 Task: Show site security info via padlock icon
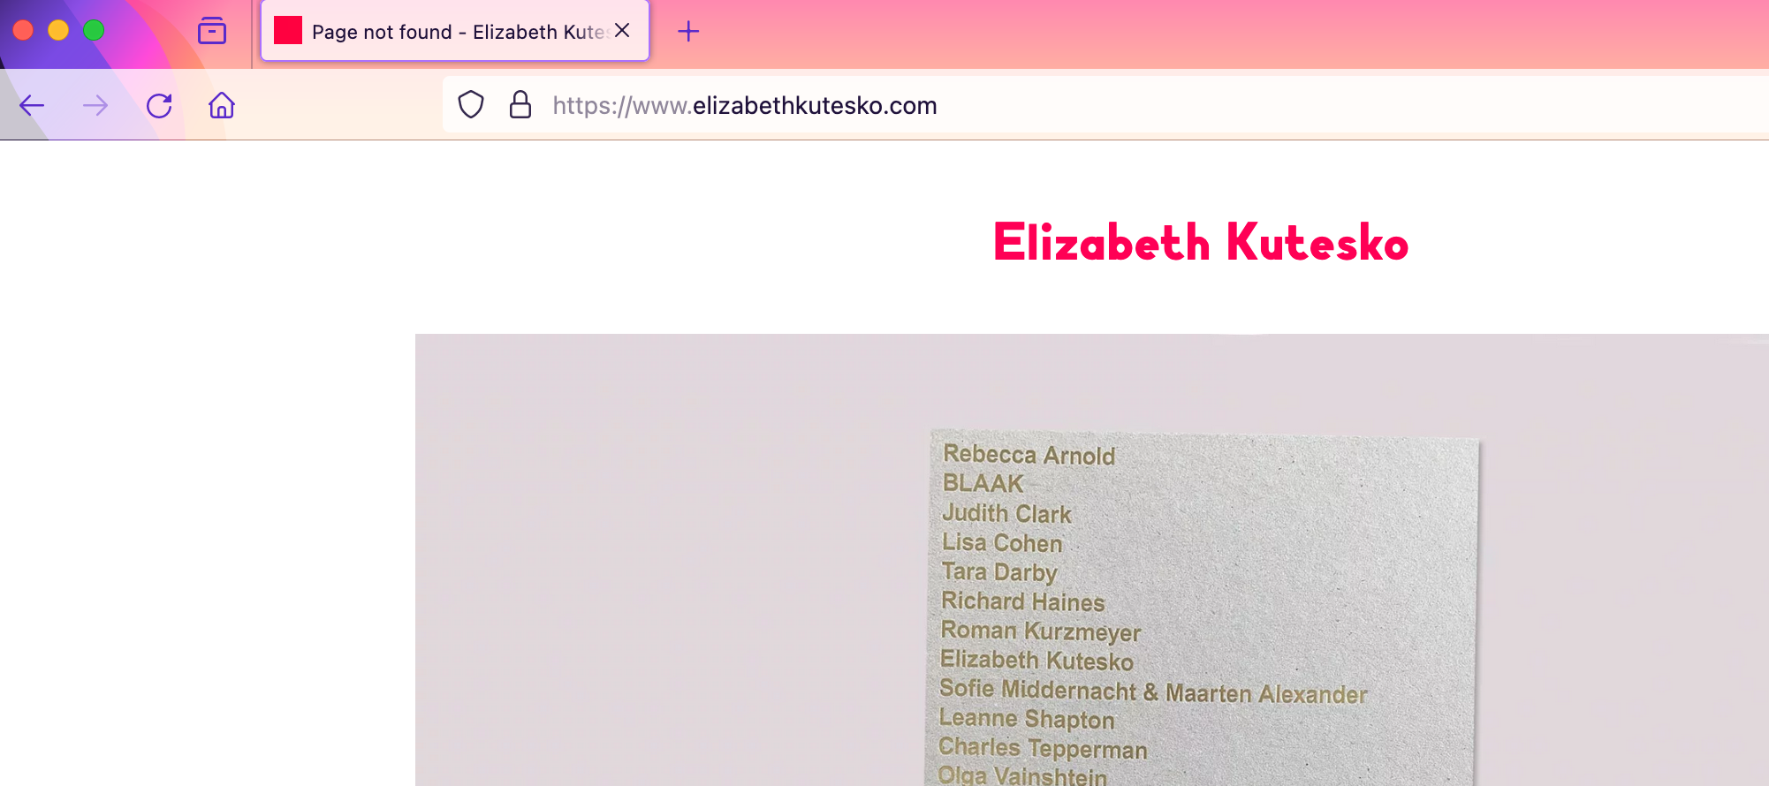point(520,105)
